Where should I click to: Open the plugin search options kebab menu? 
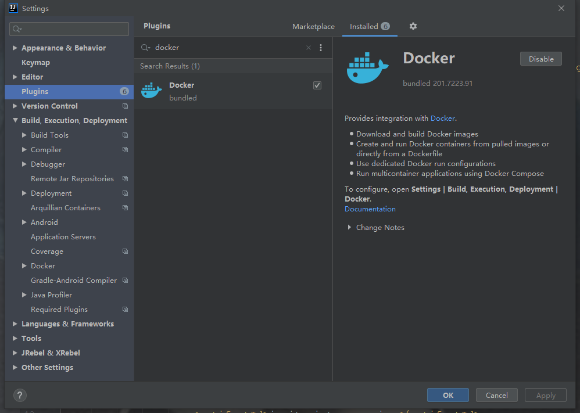[x=321, y=48]
